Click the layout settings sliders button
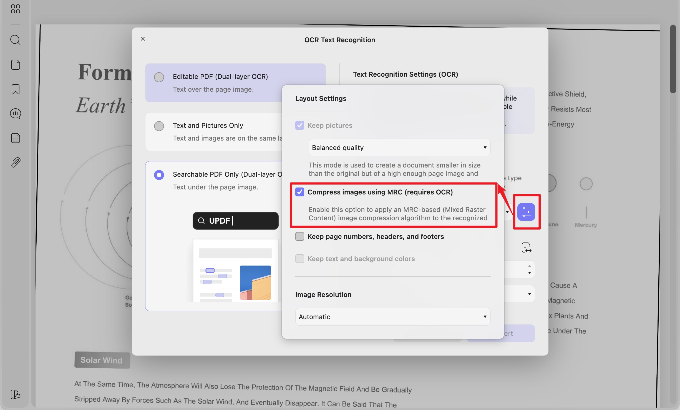The width and height of the screenshot is (680, 410). click(526, 212)
